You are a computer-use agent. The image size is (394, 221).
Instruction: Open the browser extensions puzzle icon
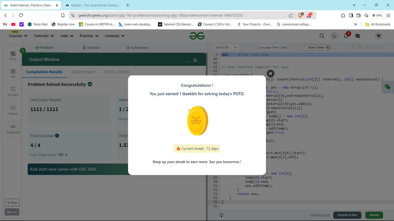point(343,15)
